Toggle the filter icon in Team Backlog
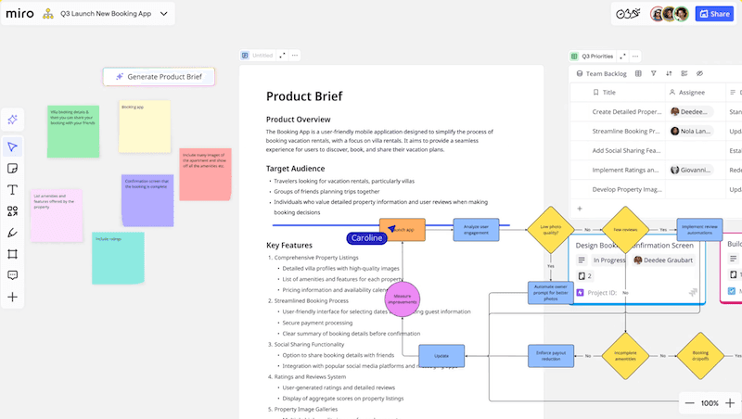The height and width of the screenshot is (419, 742). coord(653,73)
